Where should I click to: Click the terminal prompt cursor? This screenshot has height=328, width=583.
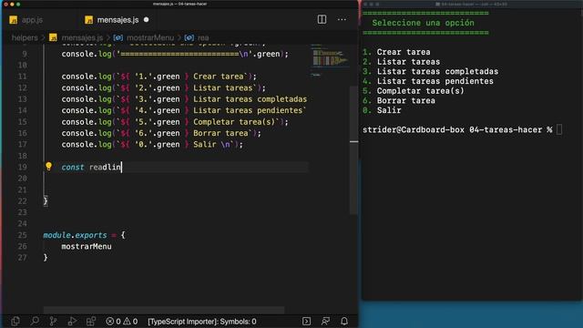pos(559,129)
